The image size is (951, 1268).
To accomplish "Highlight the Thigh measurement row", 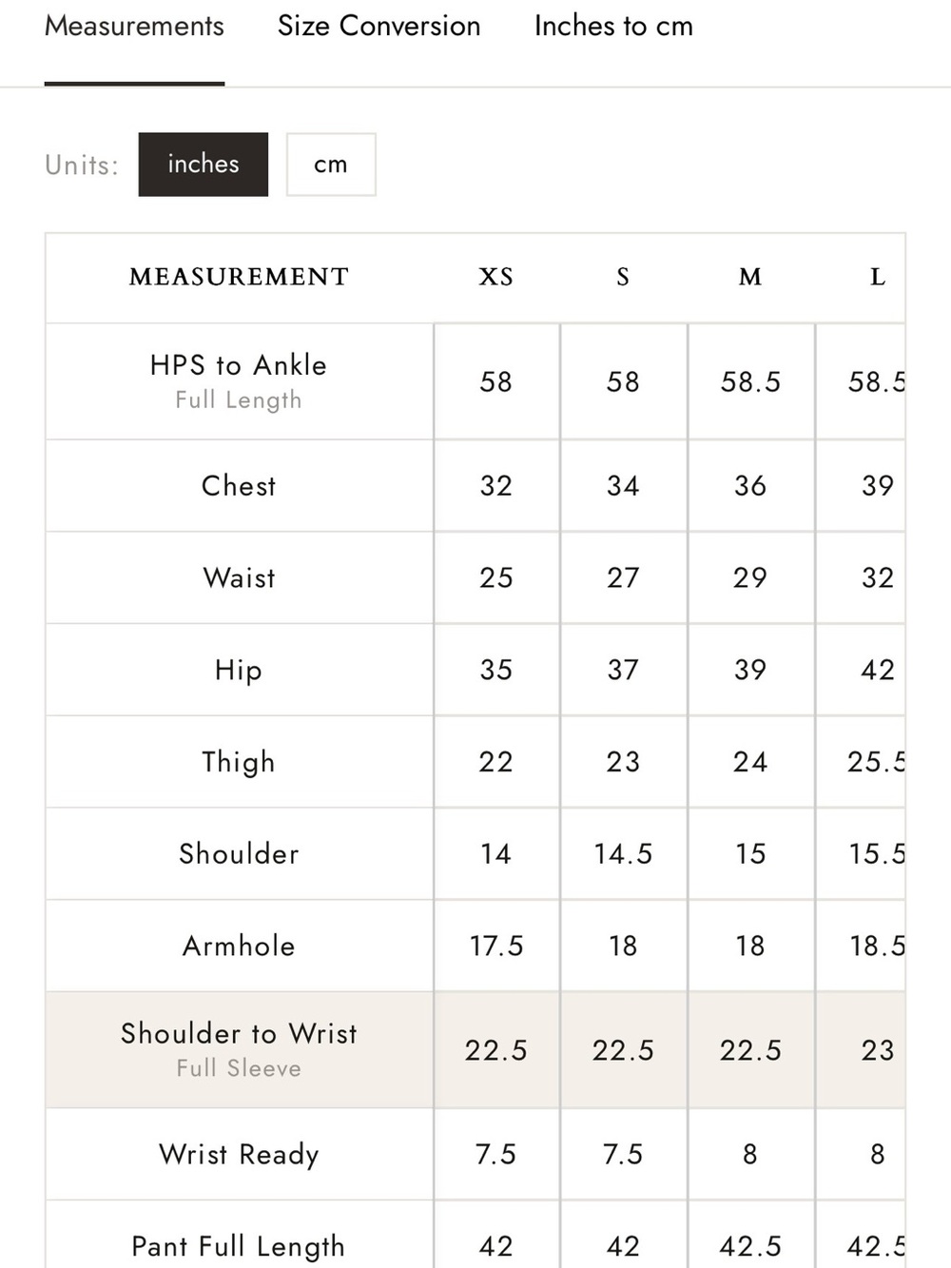I will pyautogui.click(x=475, y=762).
